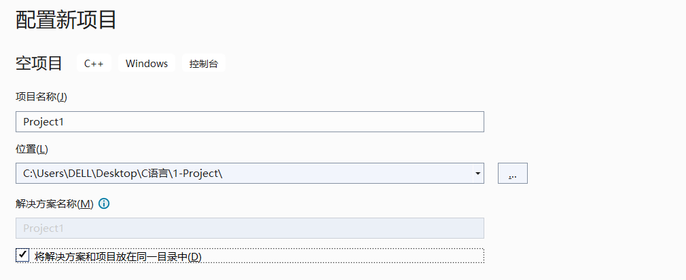This screenshot has width=686, height=280.
Task: Click the Windows tag
Action: (147, 64)
